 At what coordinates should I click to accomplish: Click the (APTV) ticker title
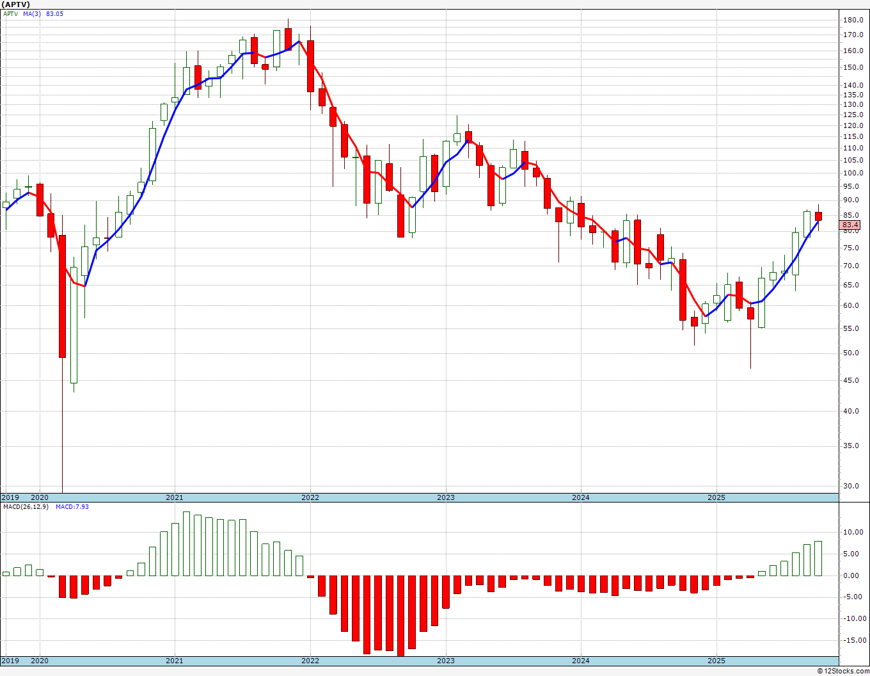tap(16, 4)
